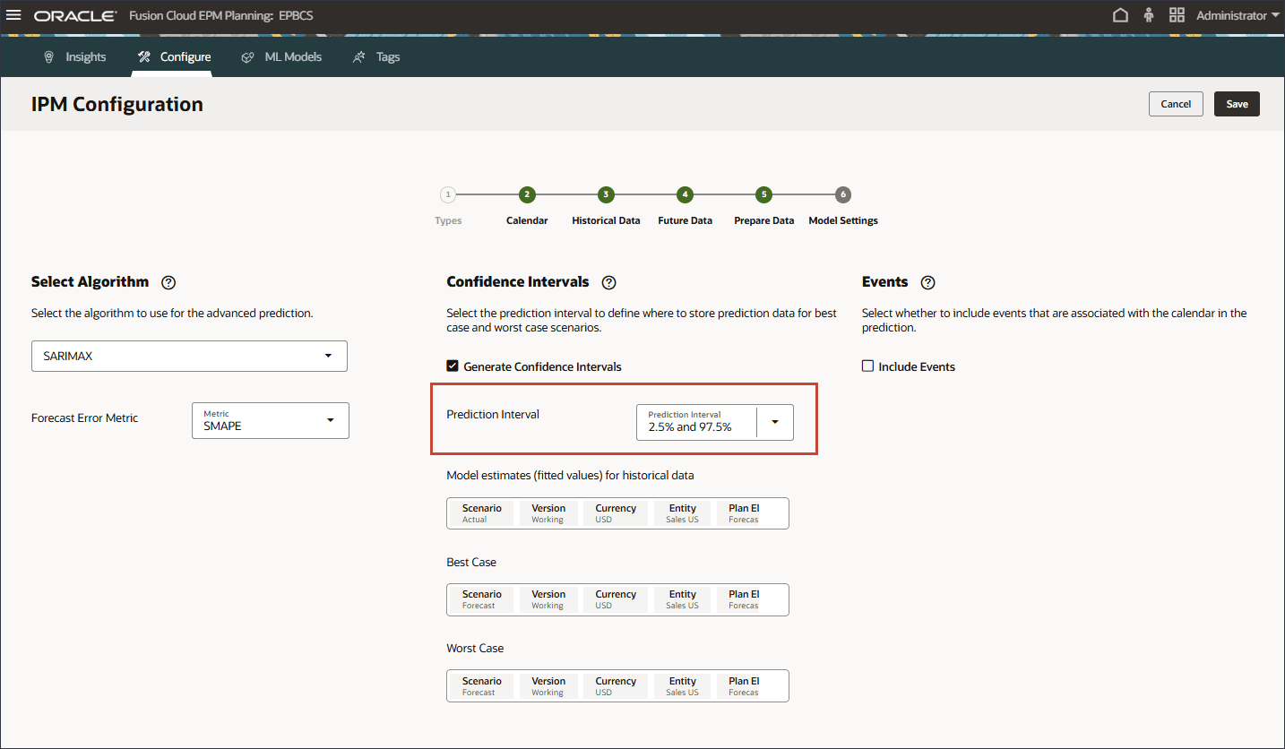Open the Calendar step label
This screenshot has height=749, width=1285.
tap(527, 220)
